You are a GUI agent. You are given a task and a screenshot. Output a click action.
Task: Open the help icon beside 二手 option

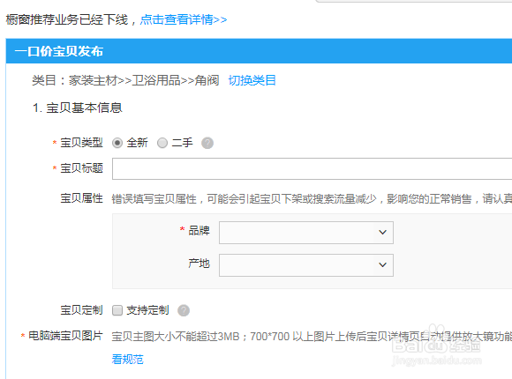tap(207, 143)
